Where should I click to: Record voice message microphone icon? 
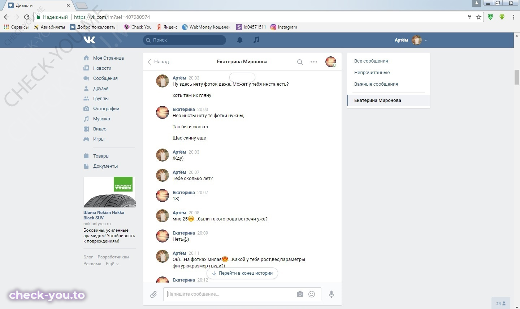(331, 294)
